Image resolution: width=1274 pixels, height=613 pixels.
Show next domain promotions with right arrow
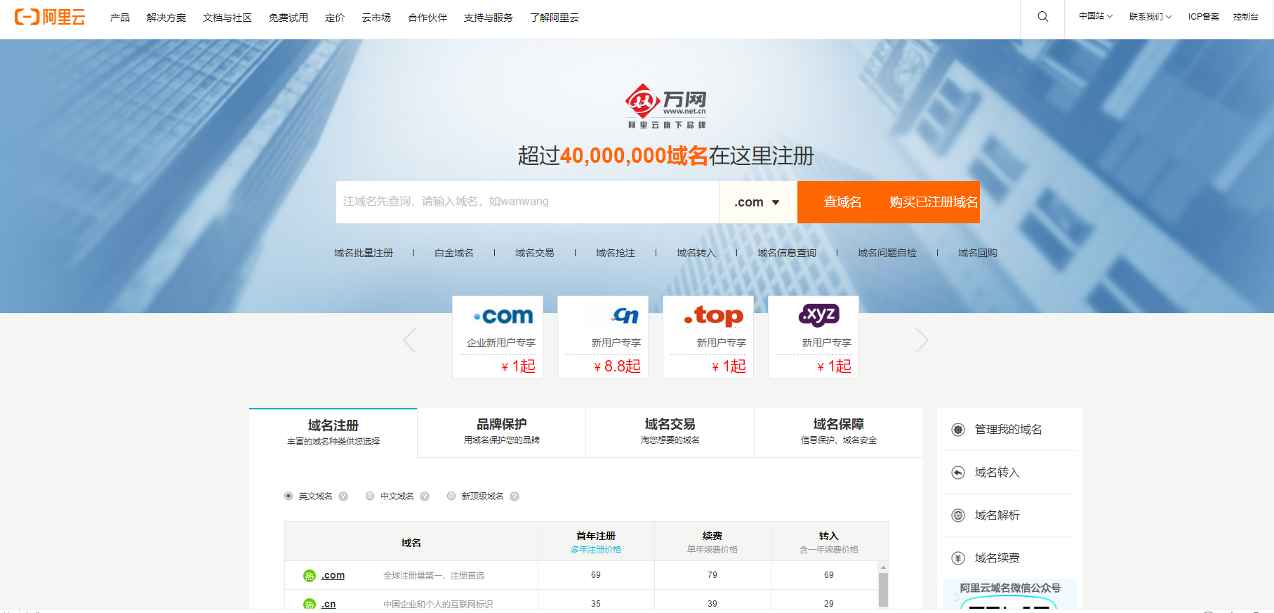(921, 341)
